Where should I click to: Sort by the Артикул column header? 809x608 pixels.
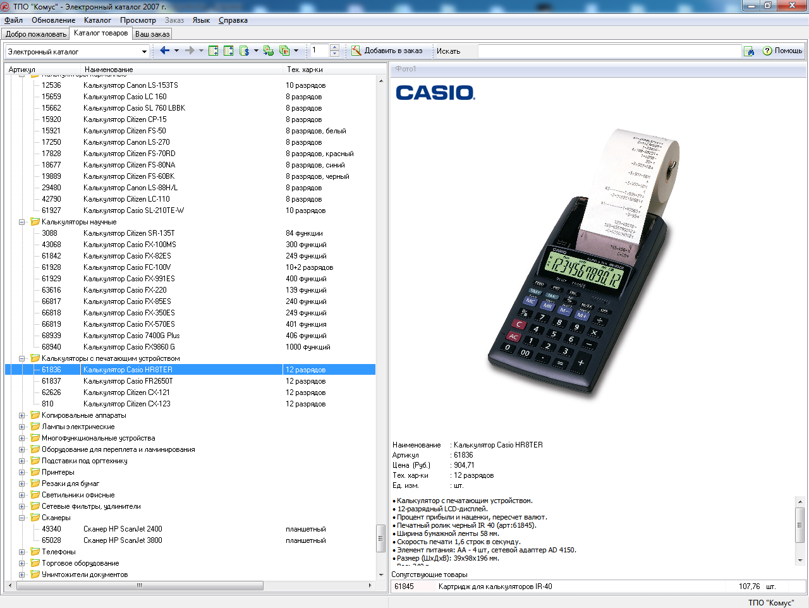tap(44, 70)
